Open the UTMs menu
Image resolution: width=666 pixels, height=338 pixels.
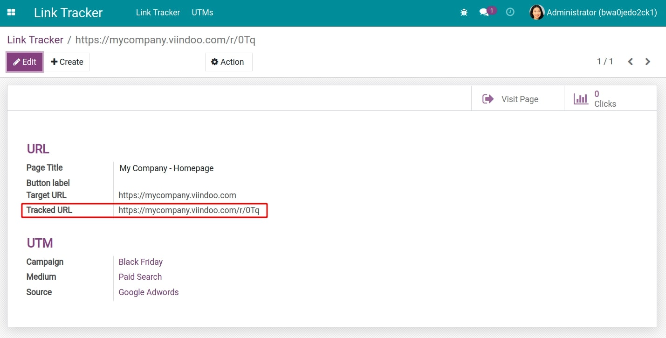pyautogui.click(x=202, y=13)
